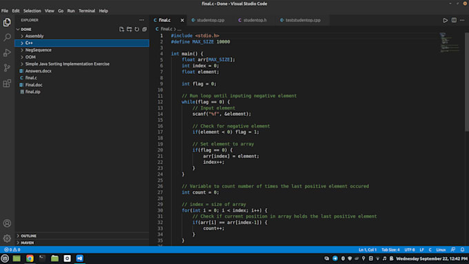Viewport: 469px width, 264px height.
Task: Open the View menu
Action: coord(50,11)
